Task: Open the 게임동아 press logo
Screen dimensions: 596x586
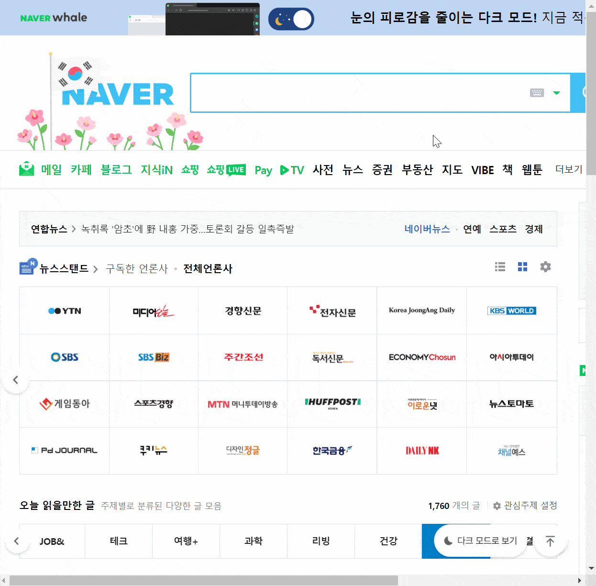Action: 65,404
